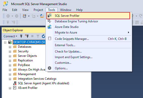Open the Window menu
Image resolution: width=143 pixels, height=98 pixels.
click(x=66, y=10)
